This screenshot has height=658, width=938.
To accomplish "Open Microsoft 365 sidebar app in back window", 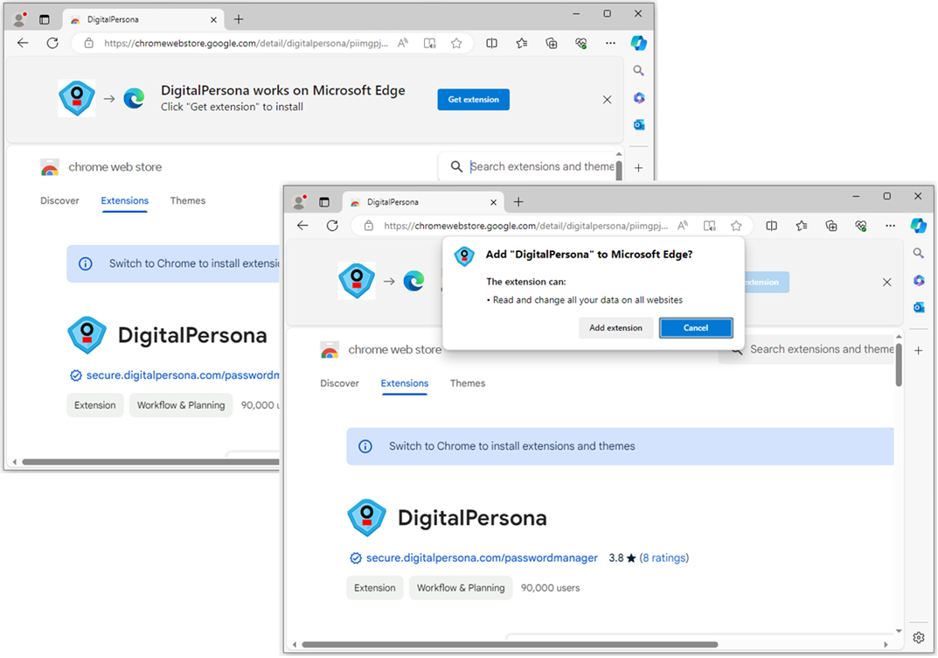I will (639, 98).
